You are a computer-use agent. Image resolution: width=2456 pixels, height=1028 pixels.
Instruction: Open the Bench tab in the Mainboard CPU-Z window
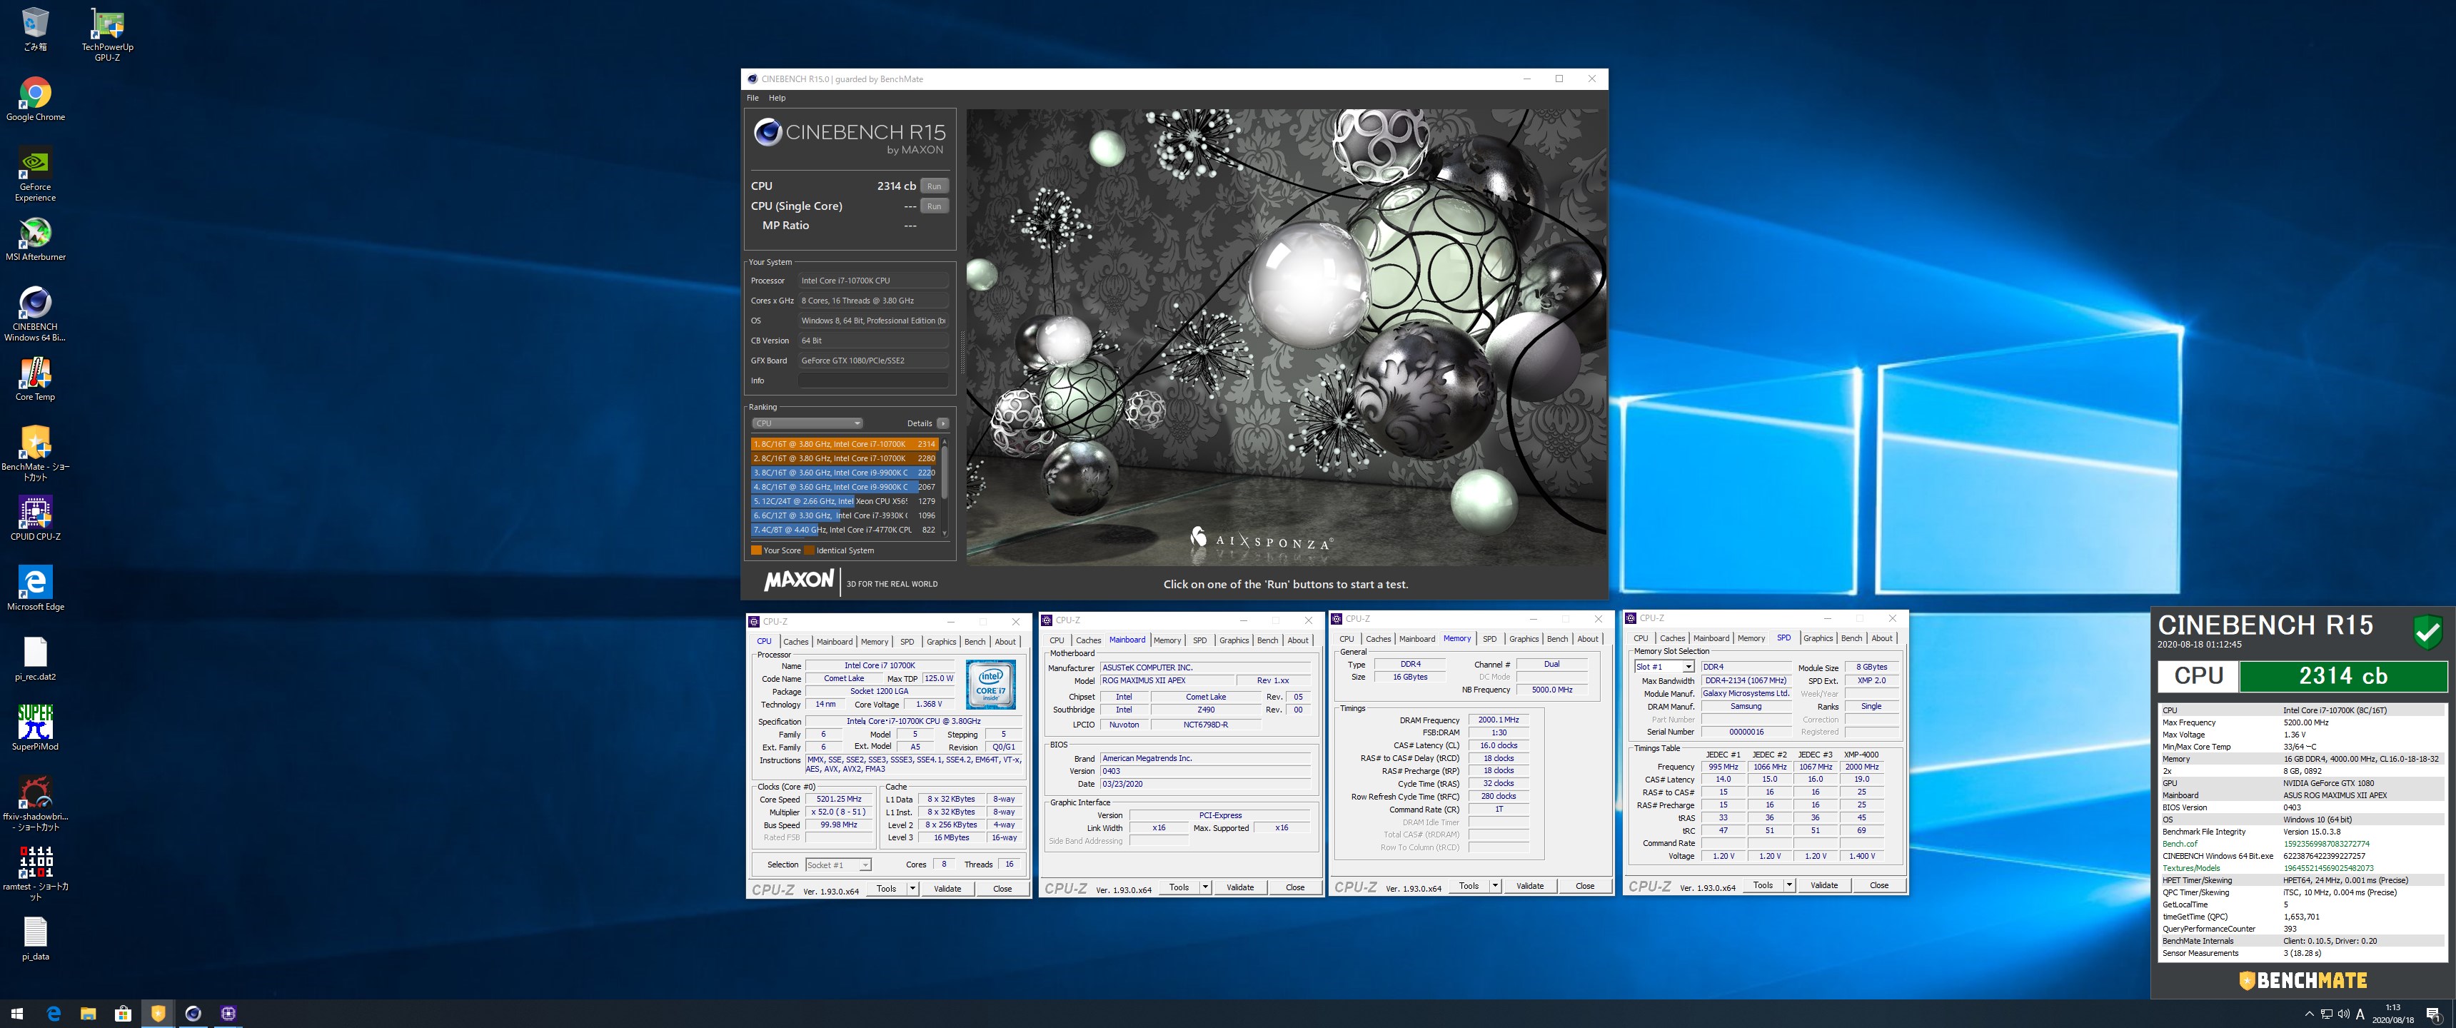tap(1267, 641)
